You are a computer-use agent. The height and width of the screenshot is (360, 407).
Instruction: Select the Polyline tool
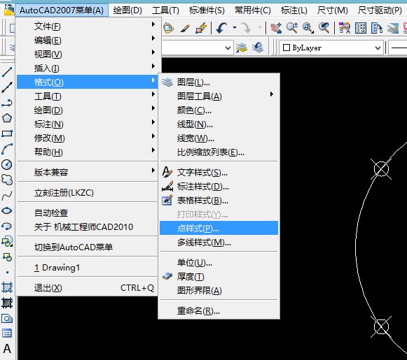point(7,103)
